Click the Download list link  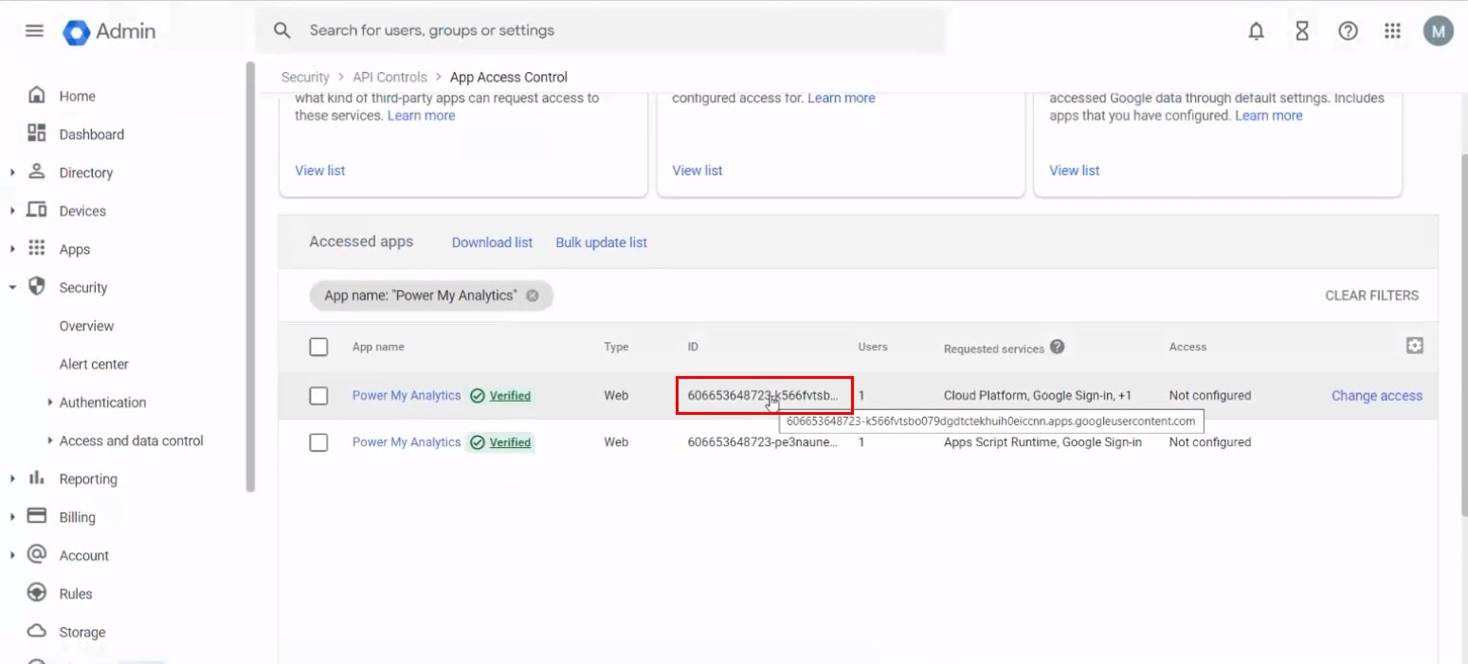[492, 242]
